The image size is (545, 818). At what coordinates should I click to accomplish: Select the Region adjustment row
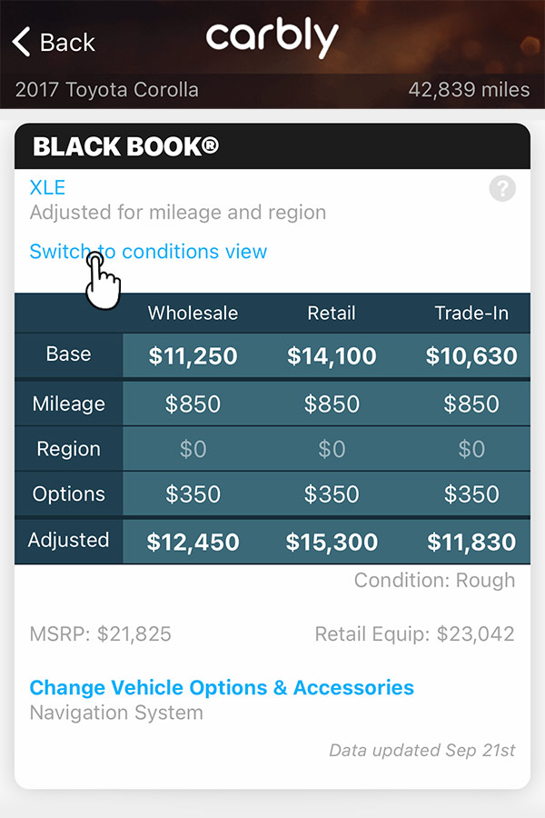pos(68,448)
